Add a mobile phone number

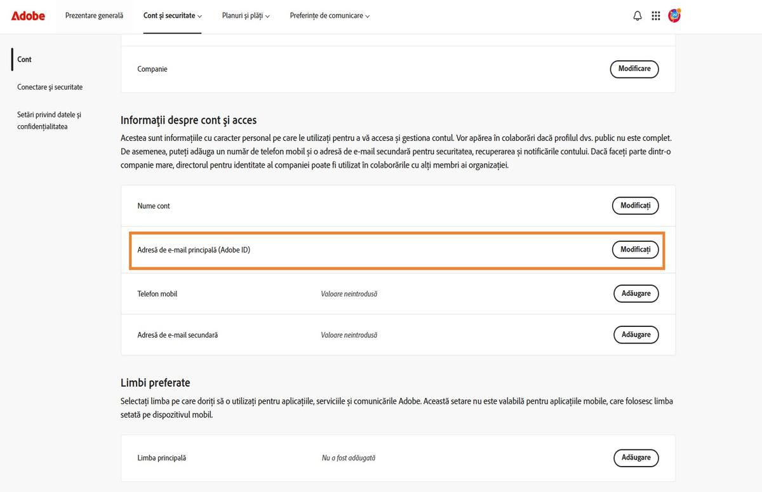[636, 293]
